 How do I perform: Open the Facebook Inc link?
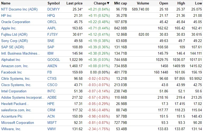coord(12,72)
